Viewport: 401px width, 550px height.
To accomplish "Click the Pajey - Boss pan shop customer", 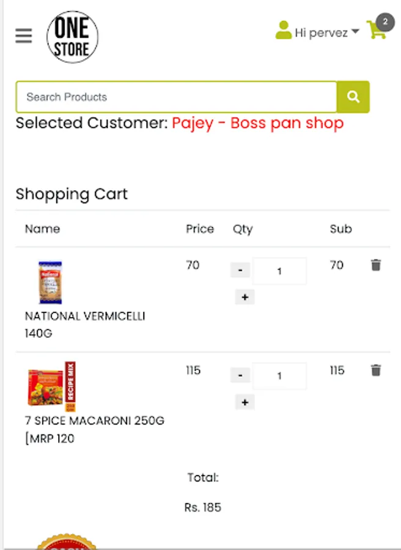I will [257, 123].
